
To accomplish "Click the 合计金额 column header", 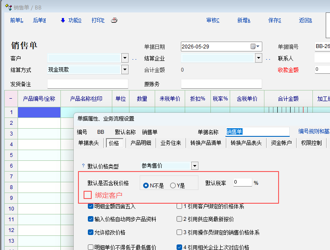I will coord(288,99).
